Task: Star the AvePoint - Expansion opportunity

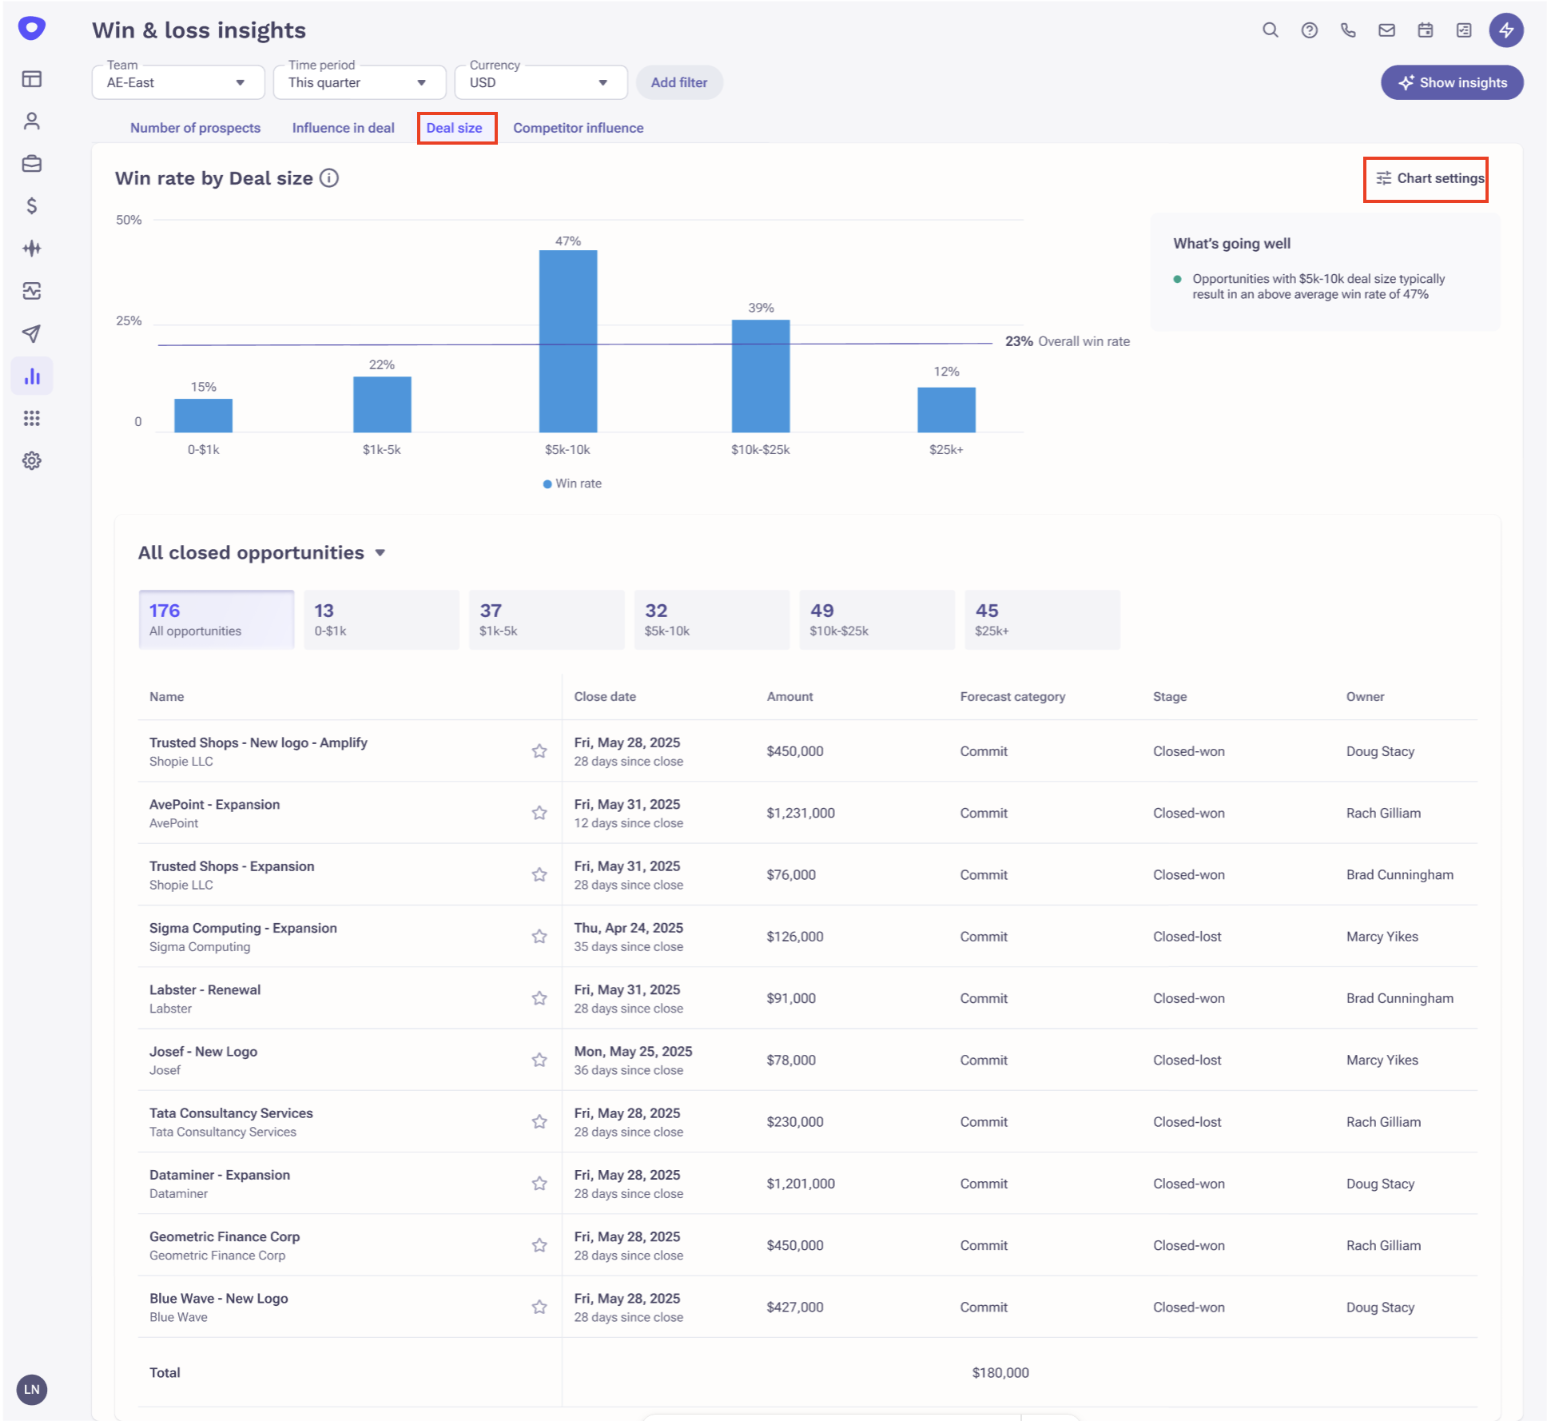Action: tap(539, 813)
